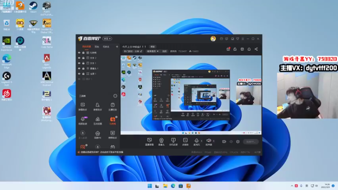Open the Steam desktop shortcut
338x190 pixels.
[33, 7]
